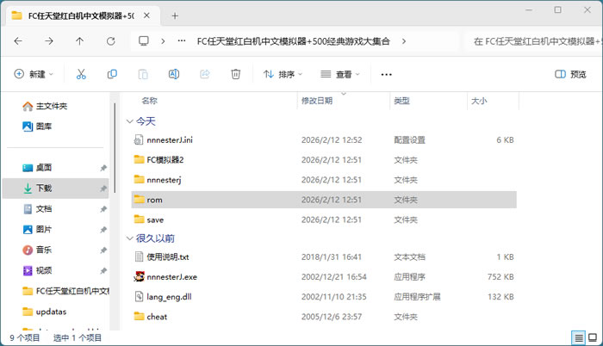The image size is (603, 346).
Task: Add a new tab with plus button
Action: tap(175, 15)
